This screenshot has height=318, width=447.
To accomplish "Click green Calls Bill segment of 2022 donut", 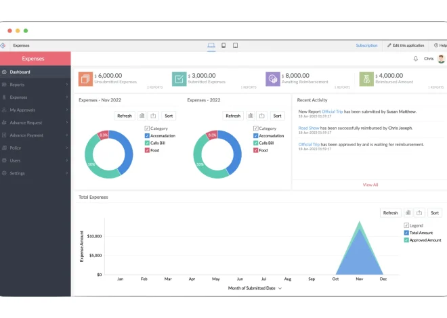I will click(200, 162).
